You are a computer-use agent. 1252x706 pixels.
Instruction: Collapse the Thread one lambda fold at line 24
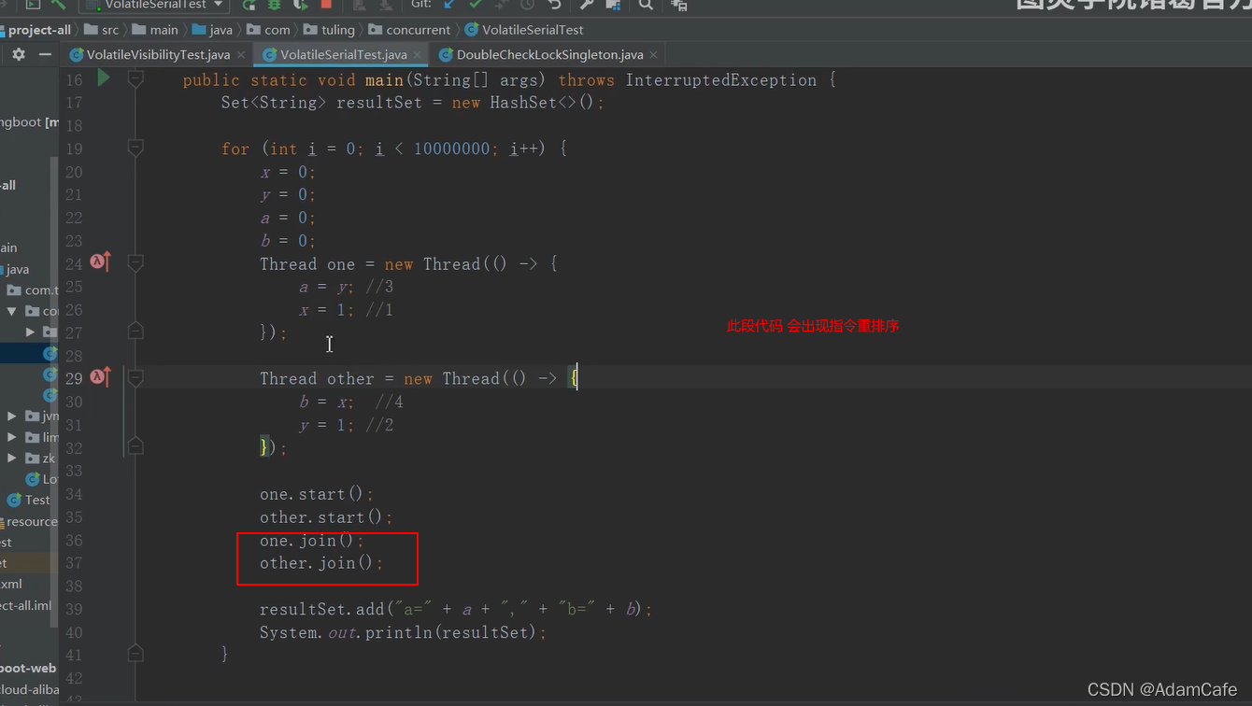pos(135,263)
